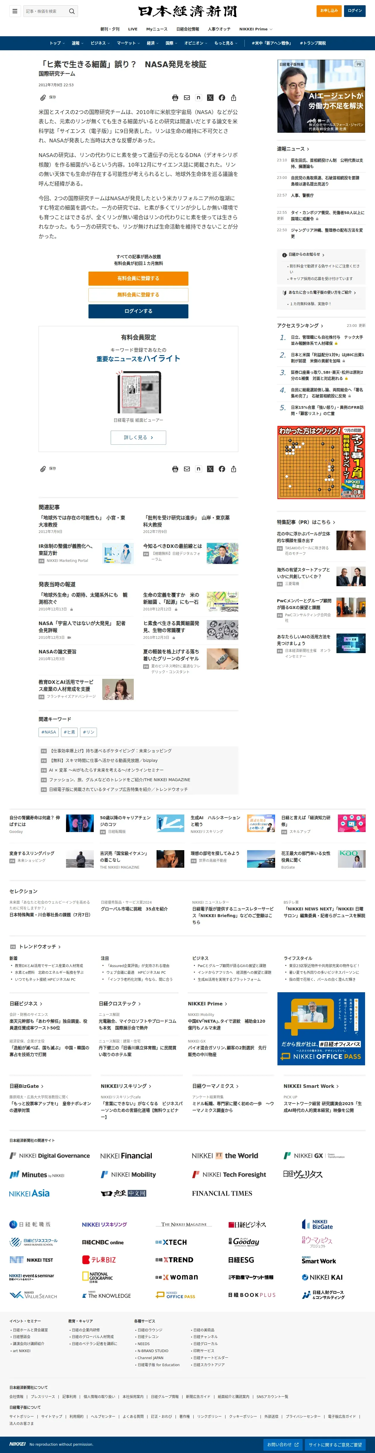This screenshot has width=375, height=1453.
Task: Click the Facebook icon under the article date
Action: click(222, 98)
